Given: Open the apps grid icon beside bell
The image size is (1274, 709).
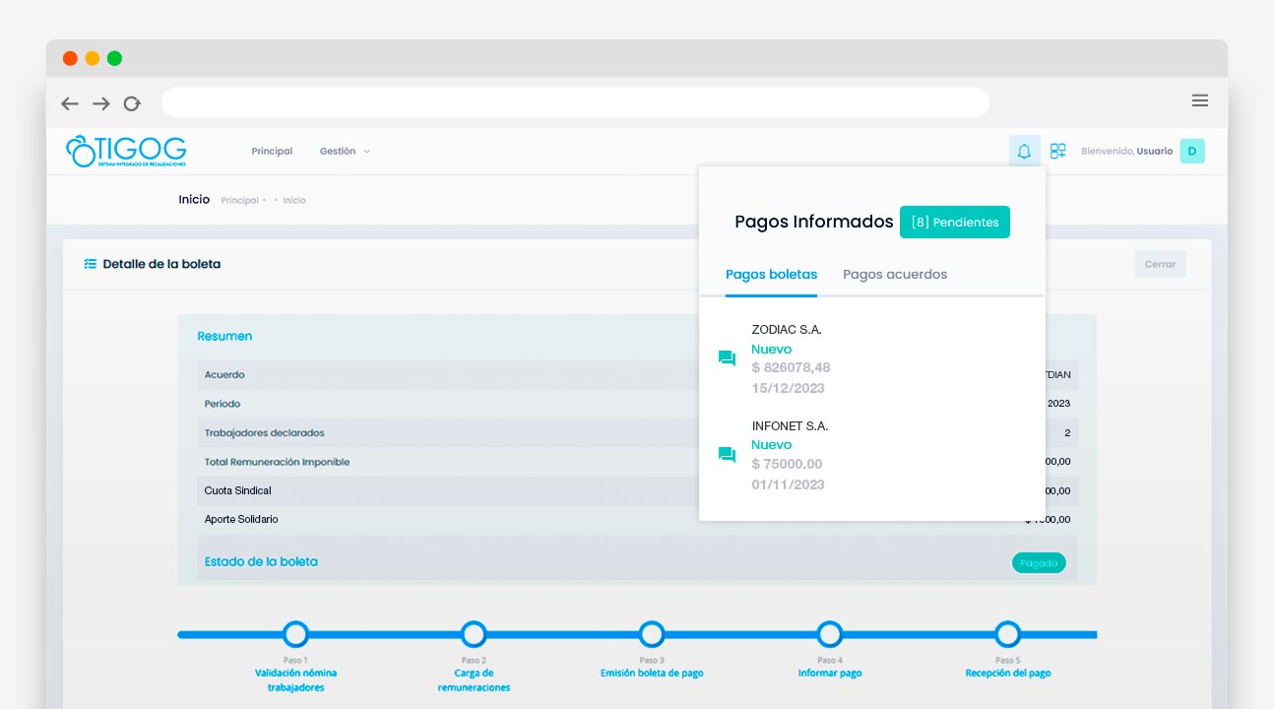Looking at the screenshot, I should (1058, 152).
